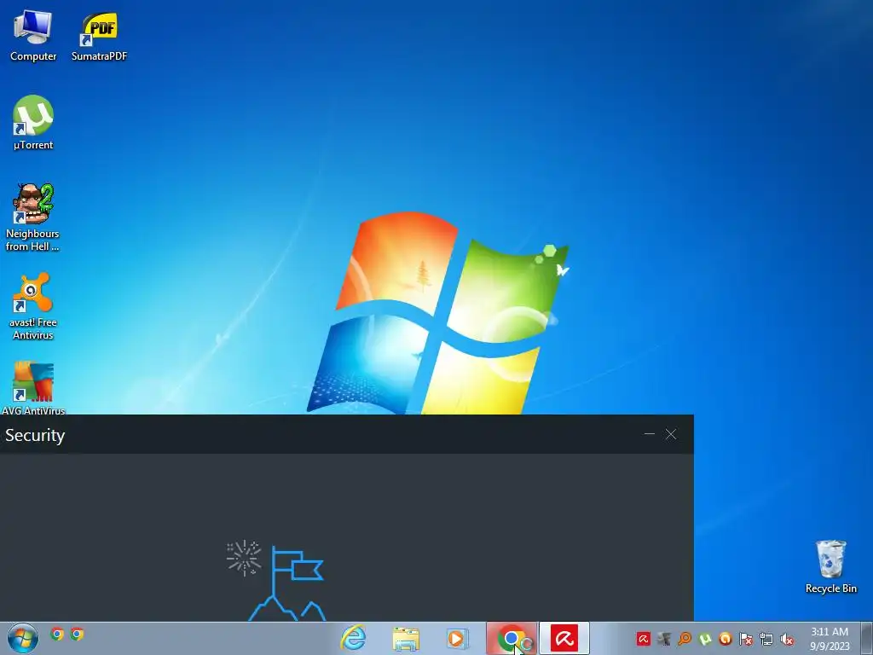Image resolution: width=873 pixels, height=655 pixels.
Task: Launch the second Chrome quick-launch icon
Action: coord(77,634)
